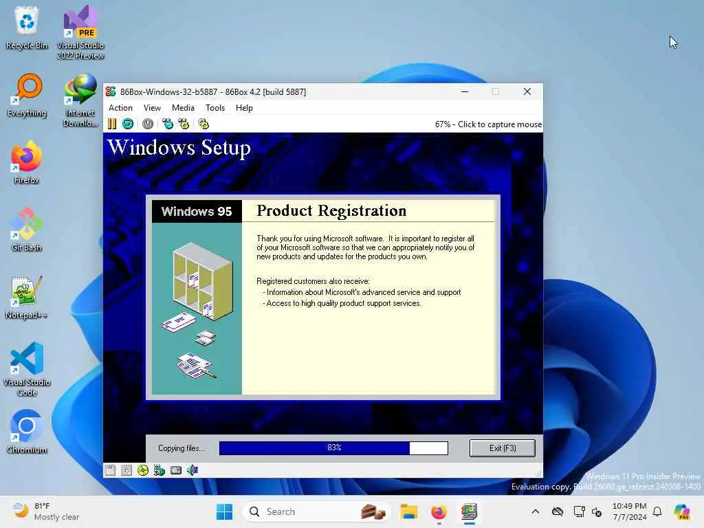The image size is (704, 528).
Task: Click the Copying files progress bar
Action: [333, 448]
